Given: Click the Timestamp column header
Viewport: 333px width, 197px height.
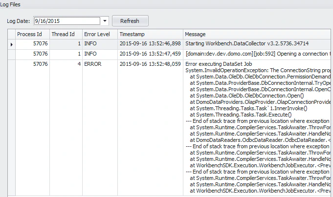Looking at the screenshot, I should 150,34.
